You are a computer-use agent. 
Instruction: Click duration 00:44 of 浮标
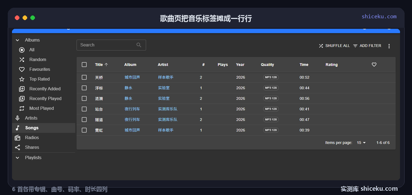(x=304, y=88)
